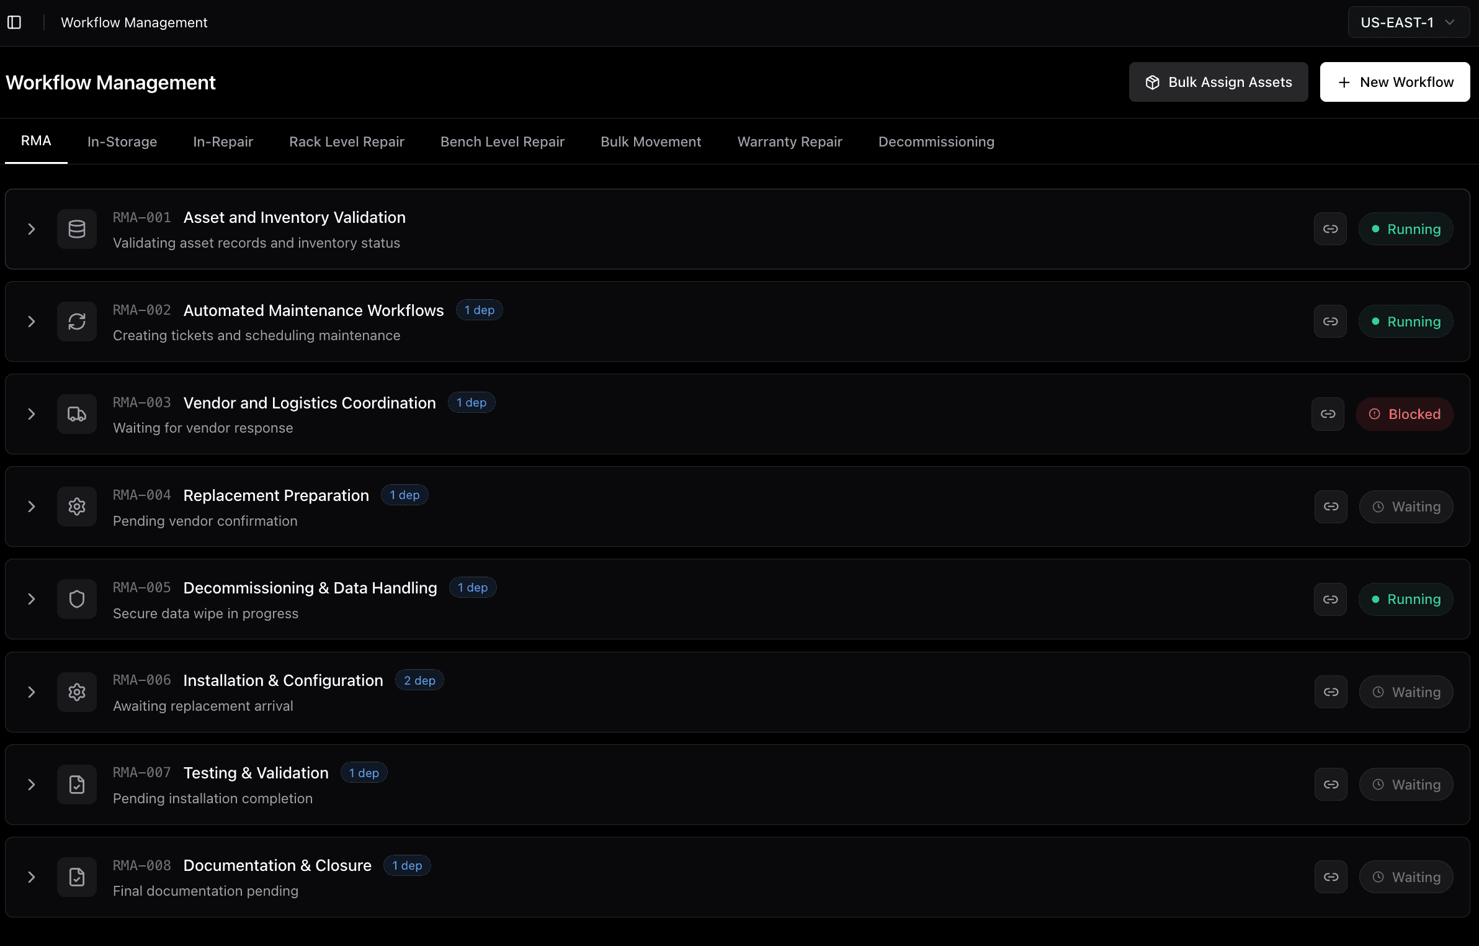Click the link icon on Documentation & Closure

(x=1330, y=876)
